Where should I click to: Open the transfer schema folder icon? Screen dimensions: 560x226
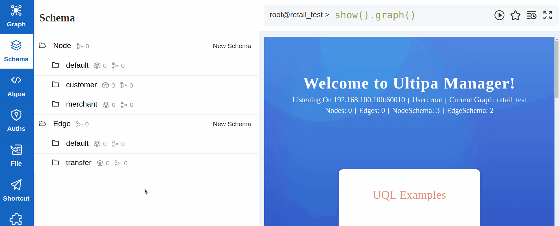pos(55,163)
